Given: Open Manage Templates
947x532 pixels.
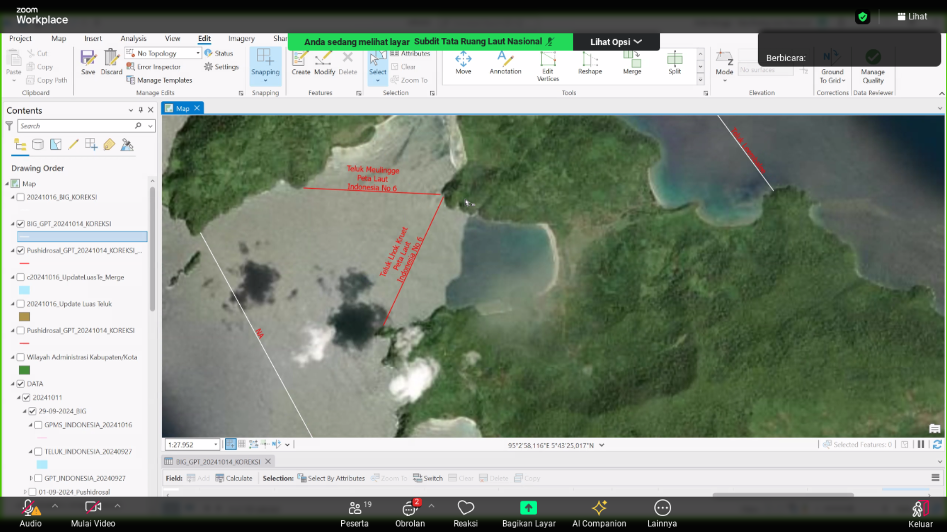Looking at the screenshot, I should click(x=159, y=80).
